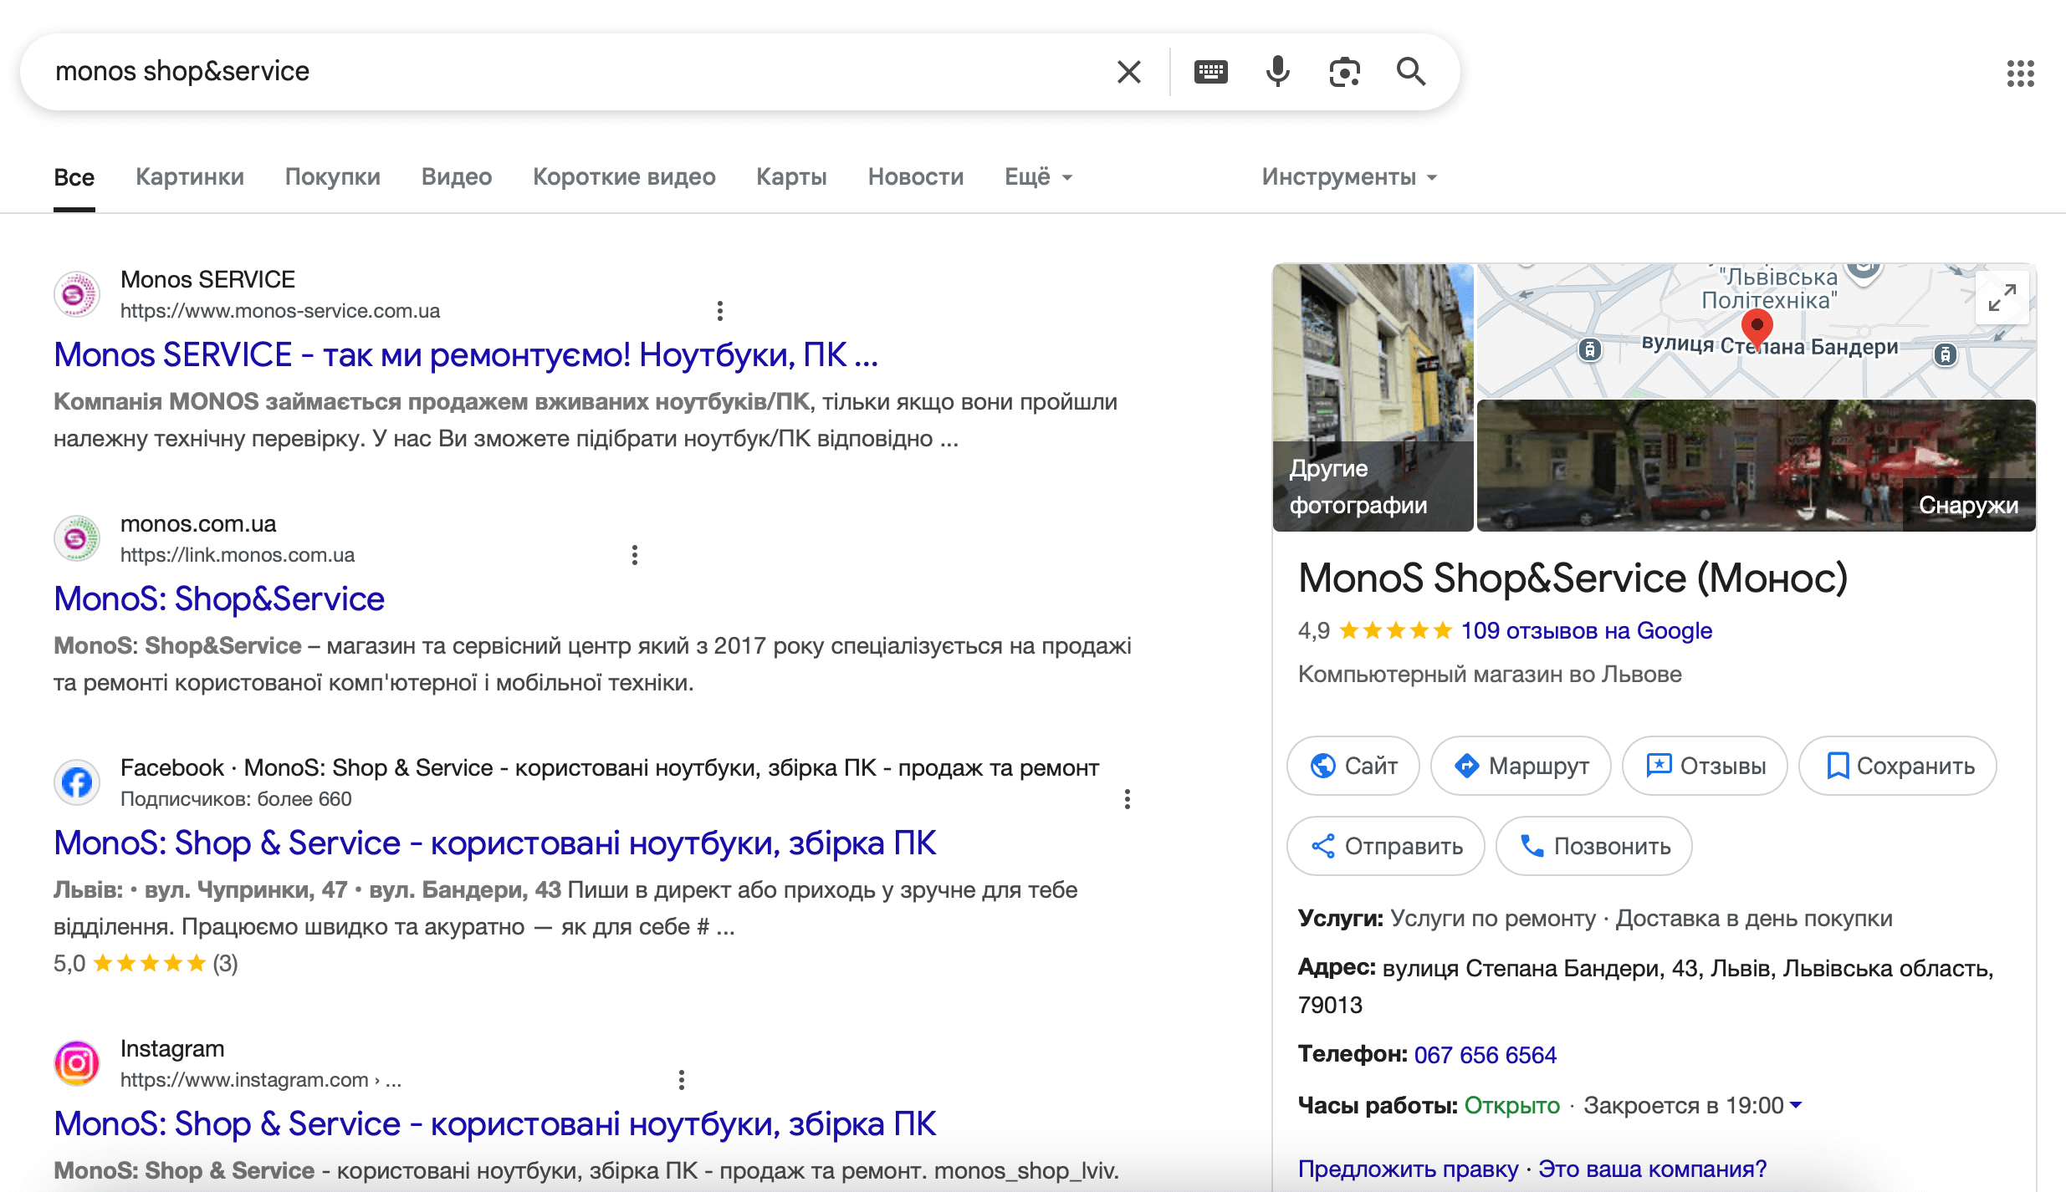
Task: Open three-dot menu for Instagram result
Action: coord(681,1080)
